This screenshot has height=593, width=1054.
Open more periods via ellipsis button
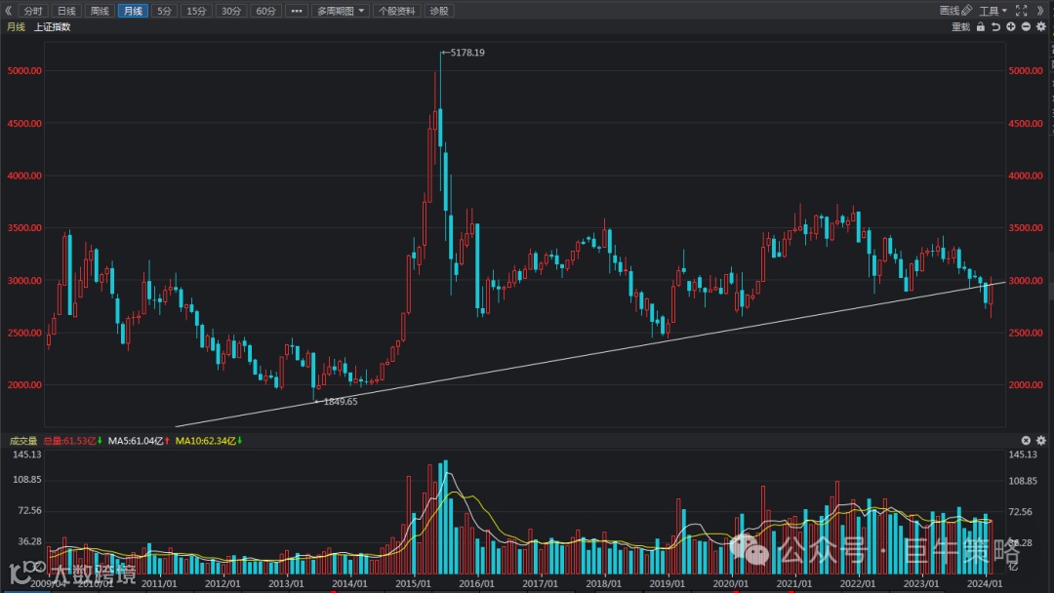[297, 11]
